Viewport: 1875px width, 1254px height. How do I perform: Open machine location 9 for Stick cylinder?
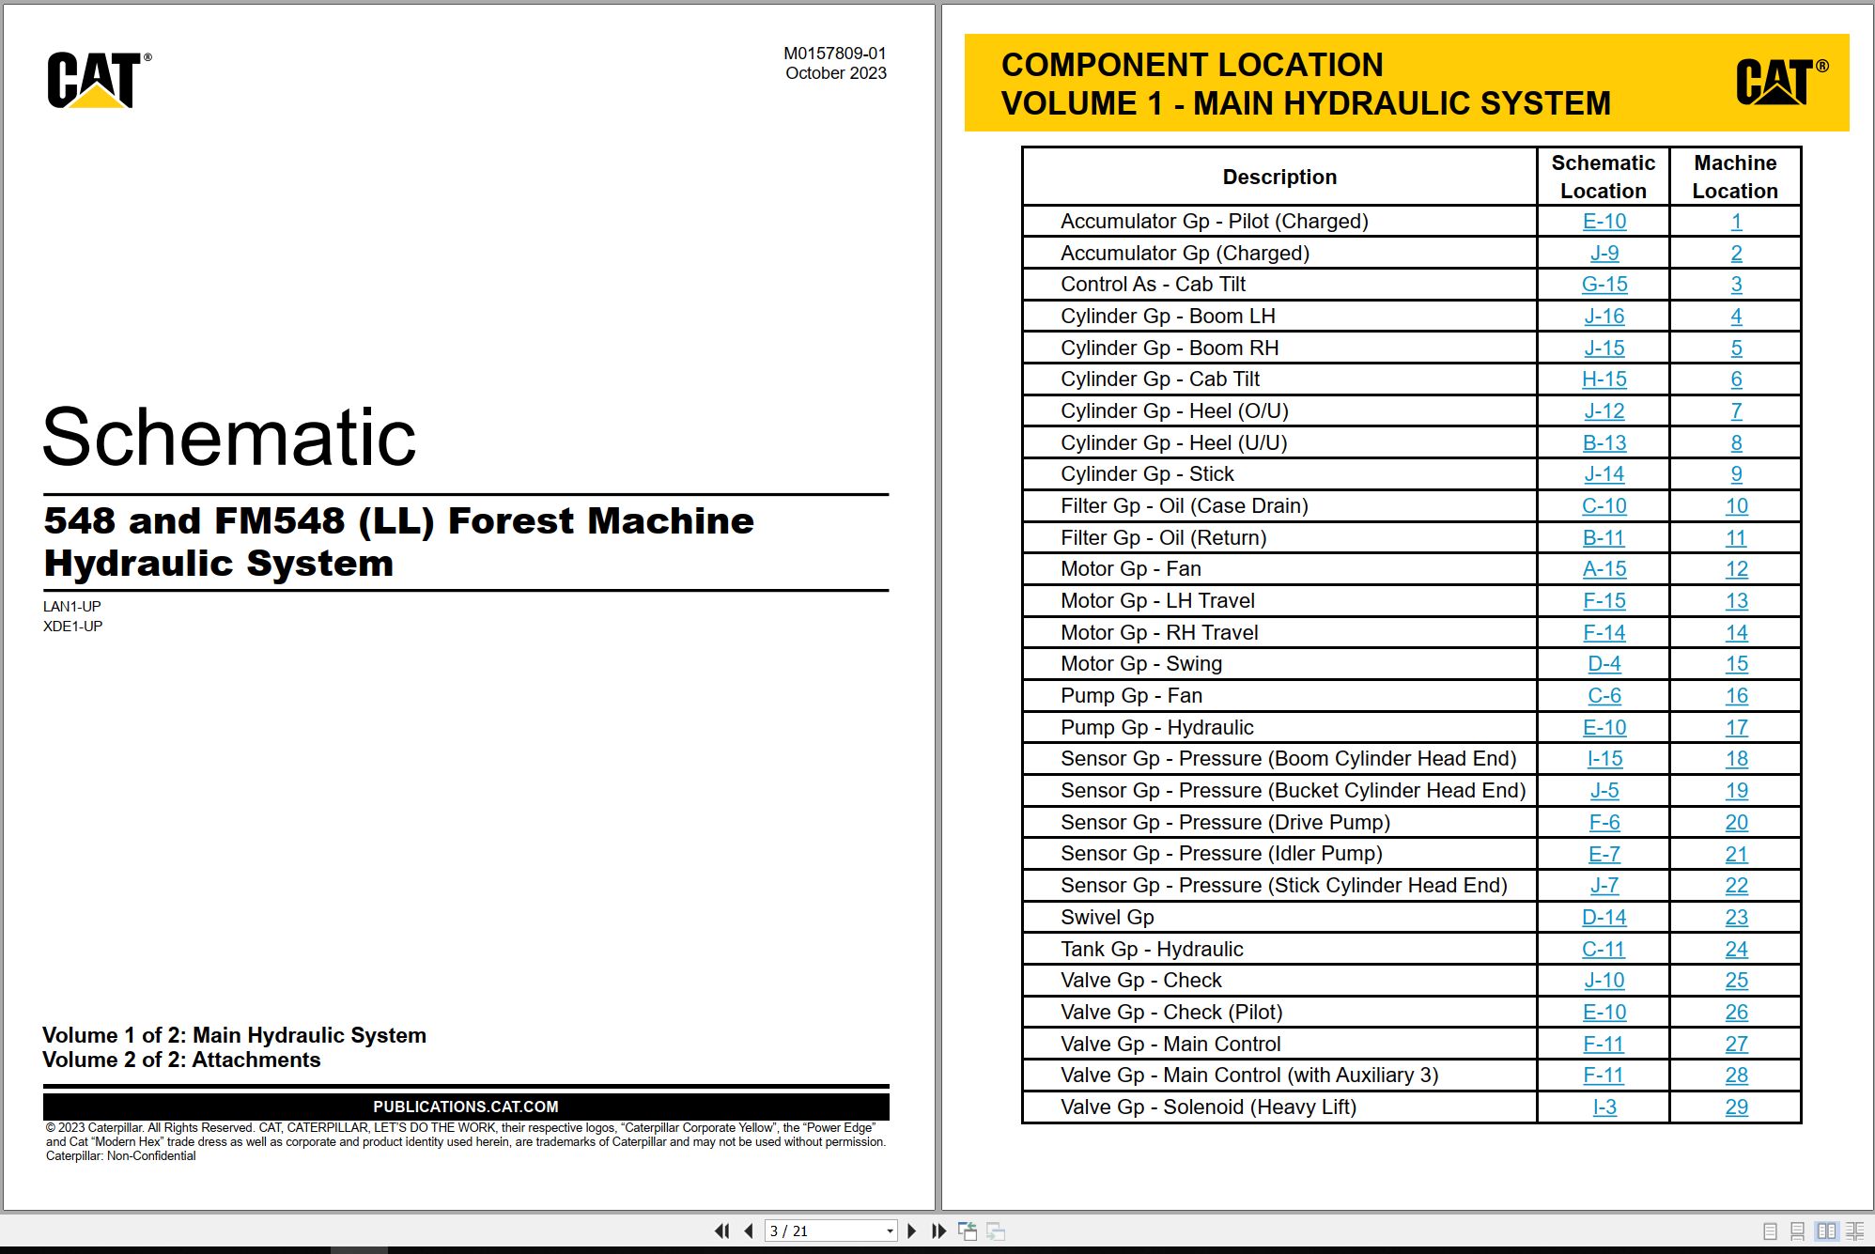(x=1736, y=474)
